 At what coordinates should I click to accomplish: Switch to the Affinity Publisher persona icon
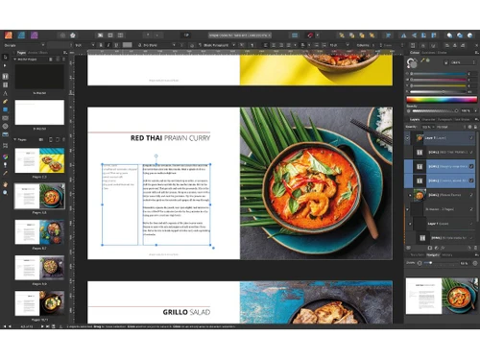(x=9, y=36)
